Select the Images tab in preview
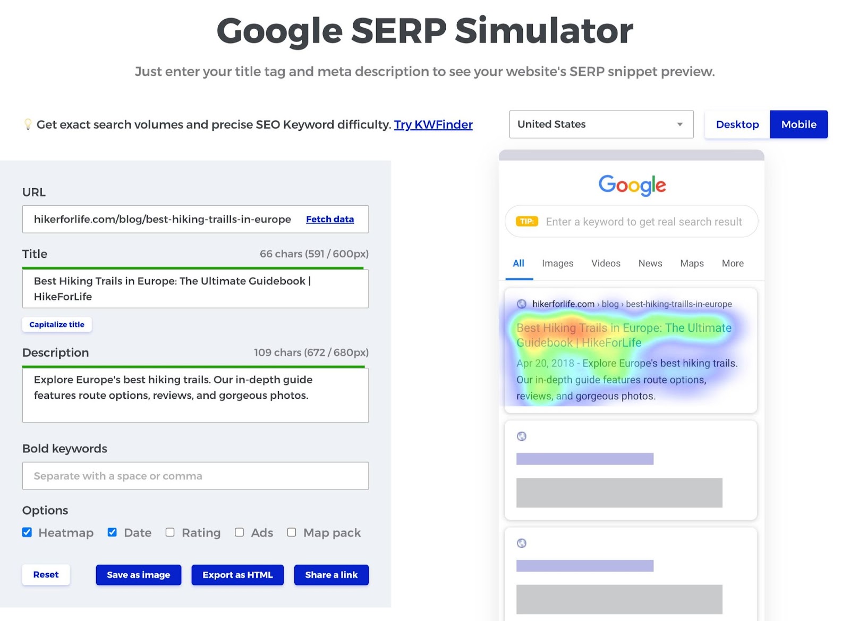 [558, 263]
